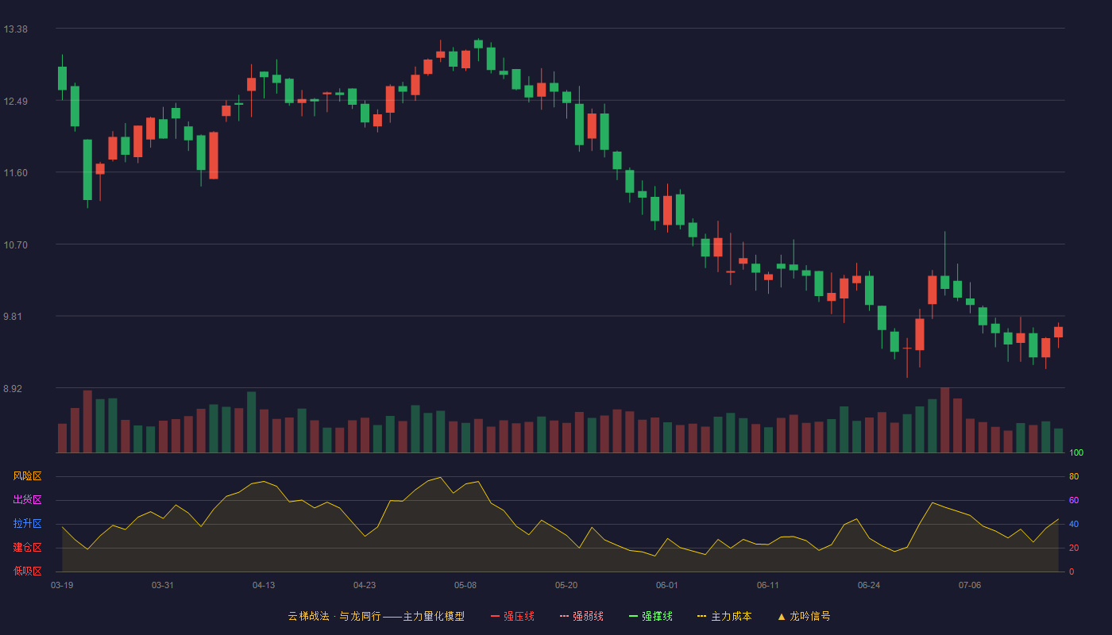The image size is (1112, 635).
Task: Click the 07-06 date label
Action: tap(970, 585)
